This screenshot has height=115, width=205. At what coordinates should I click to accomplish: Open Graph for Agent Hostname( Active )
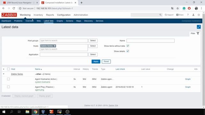pos(188,79)
